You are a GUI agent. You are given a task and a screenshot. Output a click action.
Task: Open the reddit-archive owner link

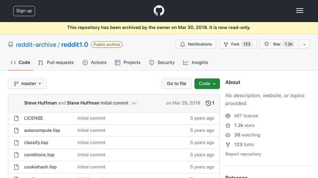pyautogui.click(x=36, y=44)
